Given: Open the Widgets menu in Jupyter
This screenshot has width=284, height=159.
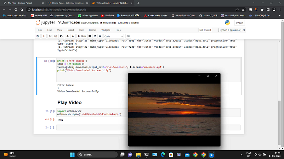Looking at the screenshot, I should coord(106,30).
